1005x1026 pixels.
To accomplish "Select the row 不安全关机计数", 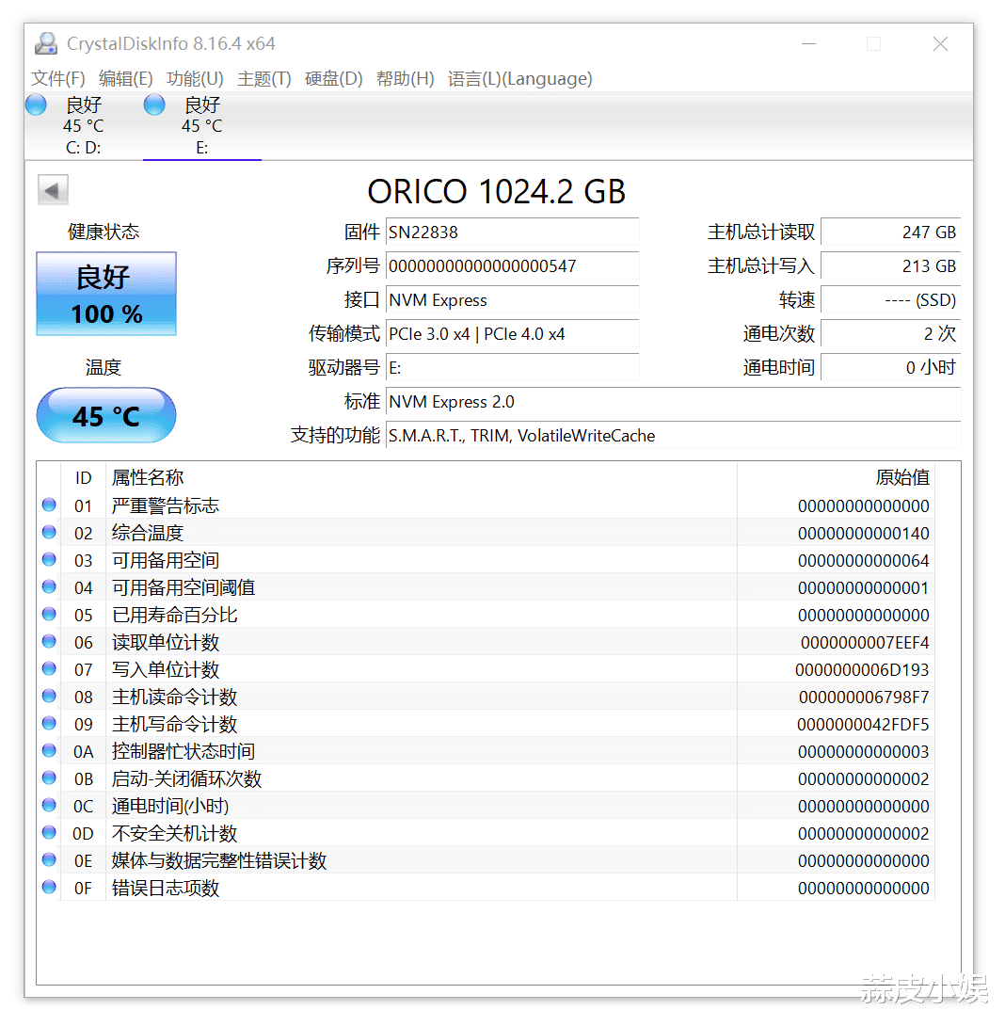I will tap(487, 833).
